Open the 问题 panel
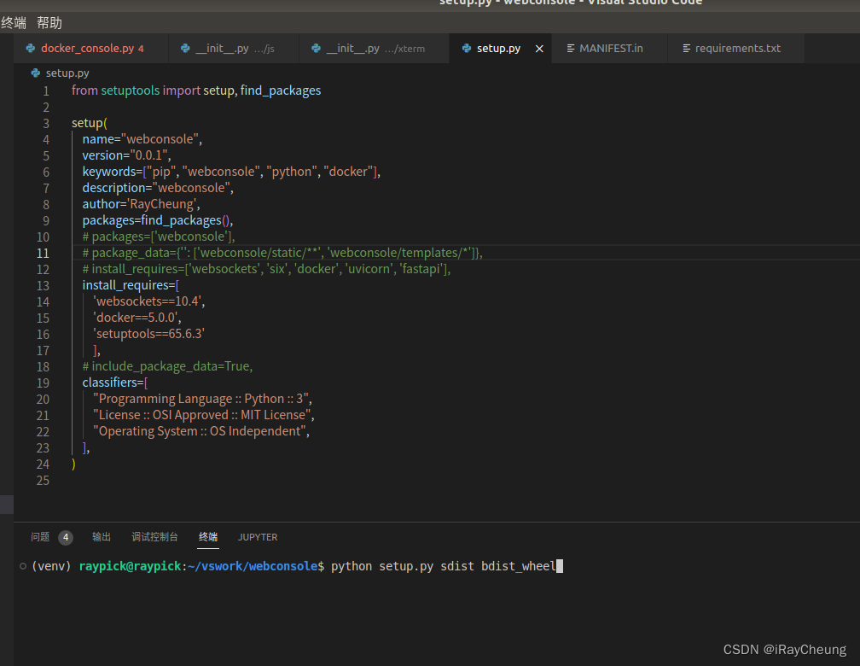 [x=39, y=537]
